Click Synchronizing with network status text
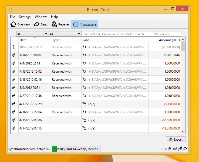The height and width of the screenshot is (162, 199). tap(29, 149)
